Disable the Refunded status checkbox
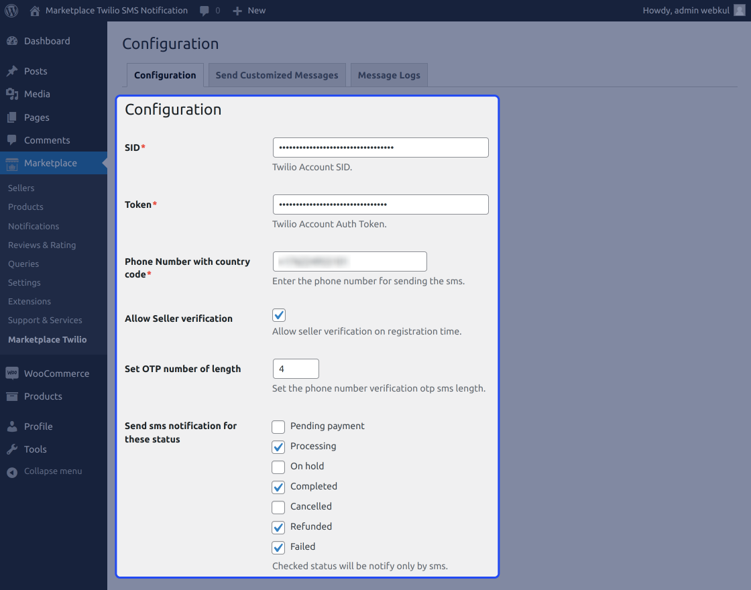The image size is (751, 590). tap(278, 527)
